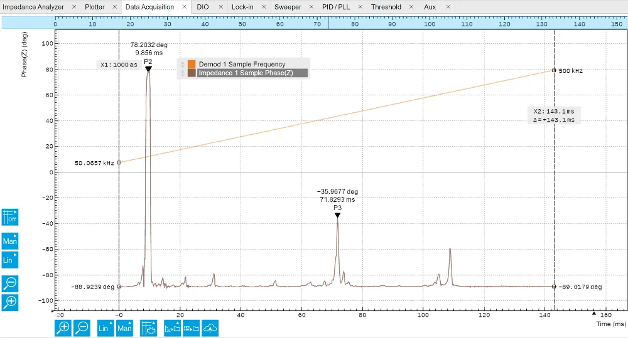Image resolution: width=628 pixels, height=338 pixels.
Task: Click the -88.9239 deg cursor readout
Action: [x=92, y=287]
